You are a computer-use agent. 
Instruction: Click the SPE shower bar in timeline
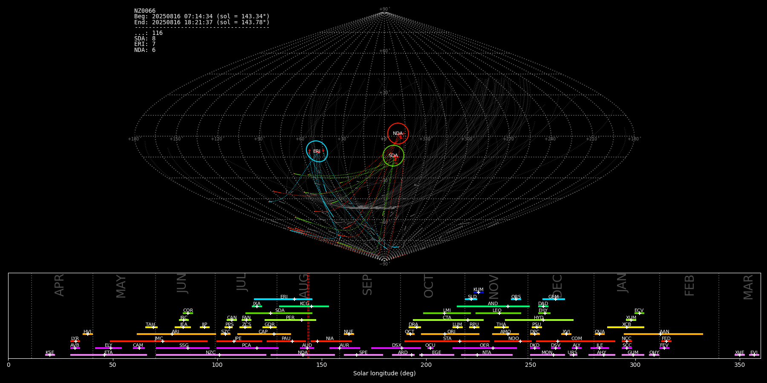click(363, 355)
